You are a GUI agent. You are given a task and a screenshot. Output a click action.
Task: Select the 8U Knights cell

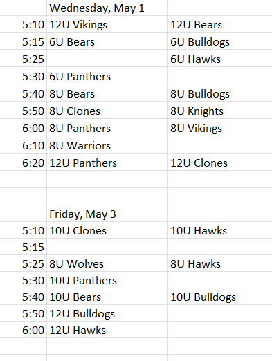click(220, 111)
